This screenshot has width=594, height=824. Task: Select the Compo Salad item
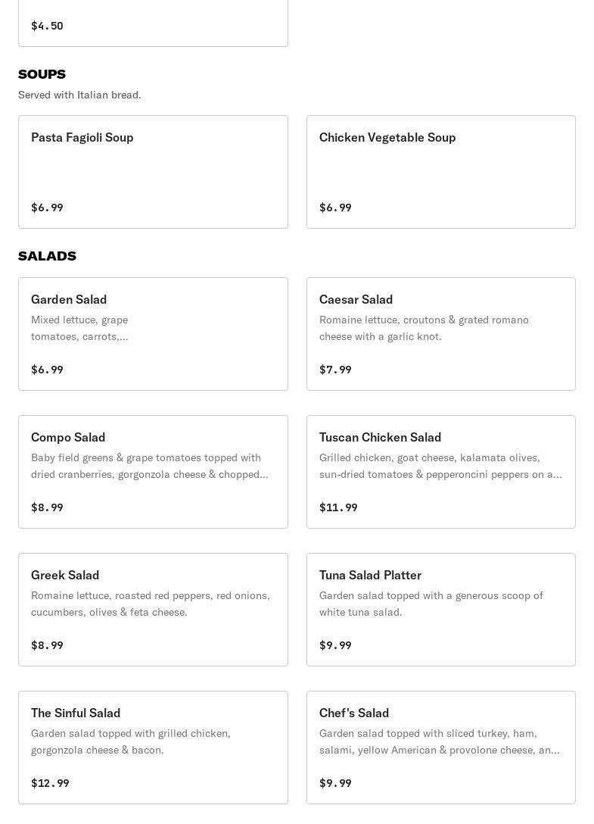point(153,472)
